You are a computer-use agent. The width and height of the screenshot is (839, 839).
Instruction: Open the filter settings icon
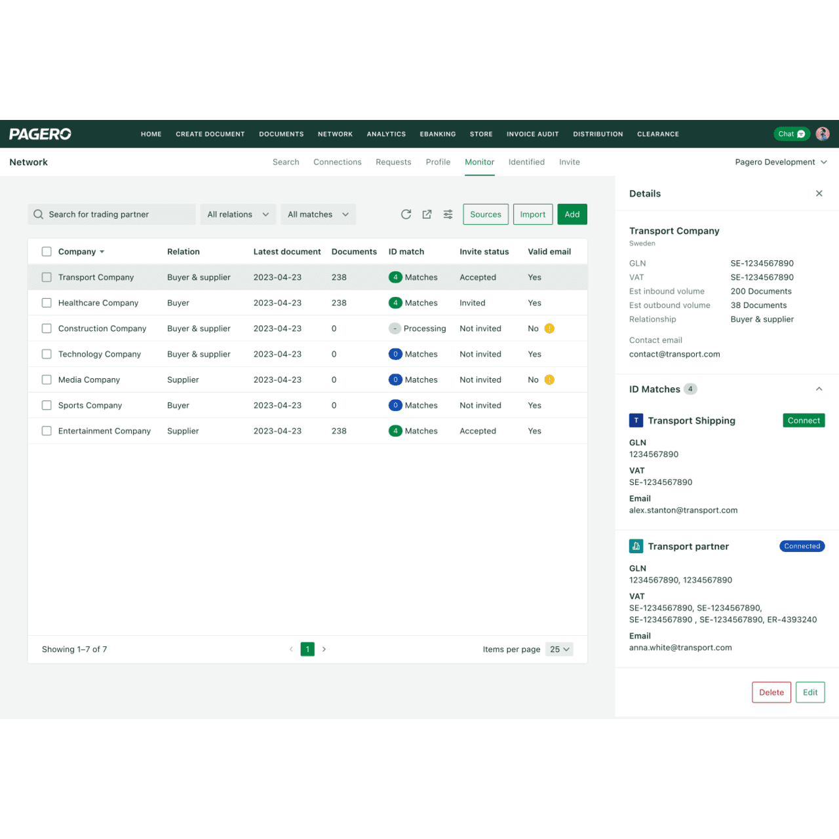(448, 214)
